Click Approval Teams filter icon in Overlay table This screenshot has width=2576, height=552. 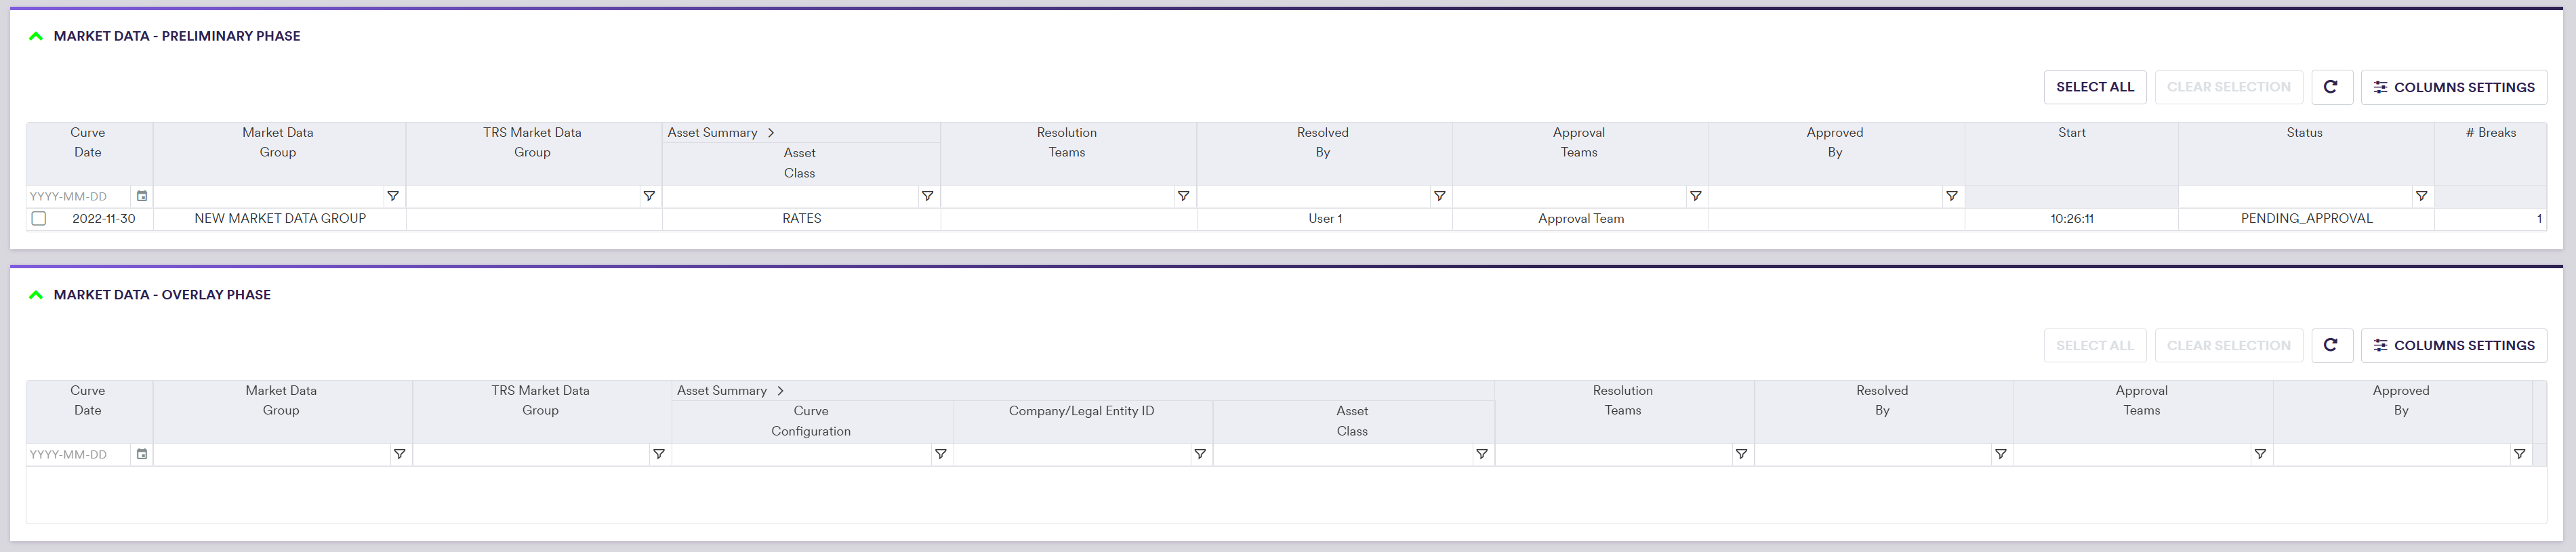2259,454
